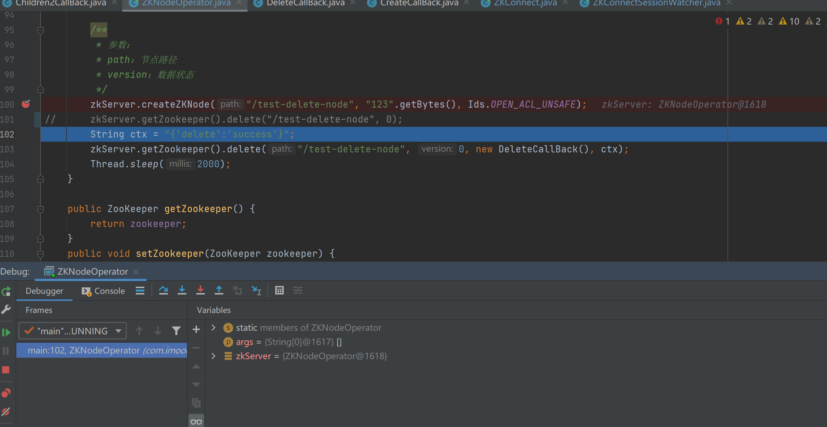827x427 pixels.
Task: Drop the current frame
Action: pyautogui.click(x=238, y=291)
